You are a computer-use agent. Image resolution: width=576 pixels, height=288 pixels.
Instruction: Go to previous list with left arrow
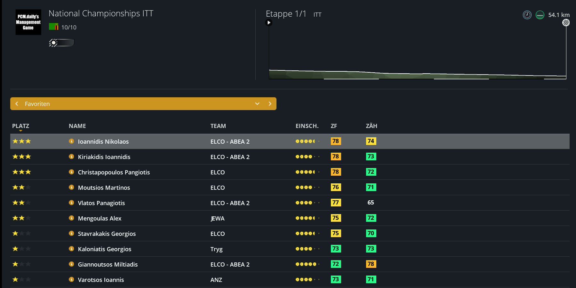coord(17,104)
